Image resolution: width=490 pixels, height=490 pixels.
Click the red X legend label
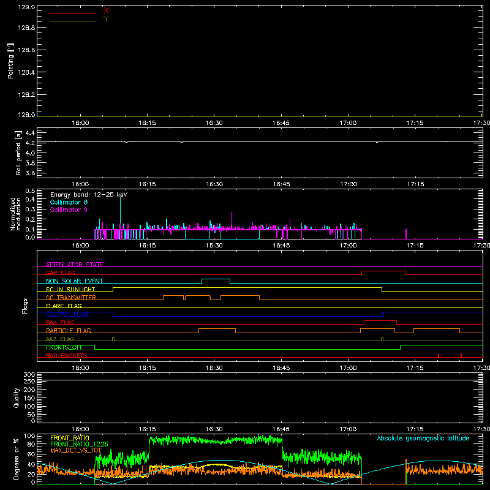[x=106, y=11]
